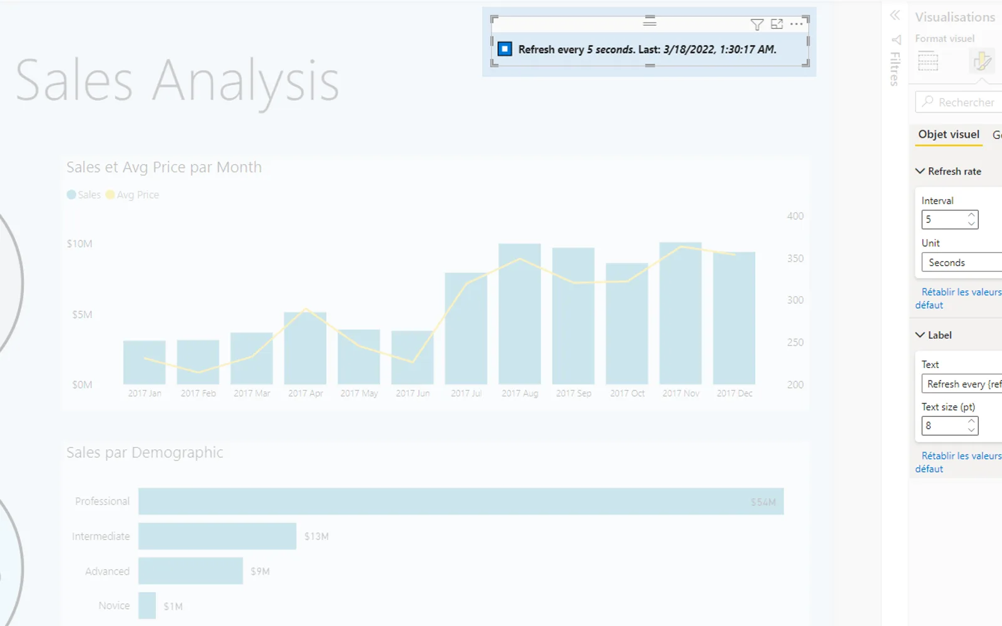This screenshot has width=1002, height=626.
Task: Click the "Format visuel" subtitle text
Action: pos(944,38)
